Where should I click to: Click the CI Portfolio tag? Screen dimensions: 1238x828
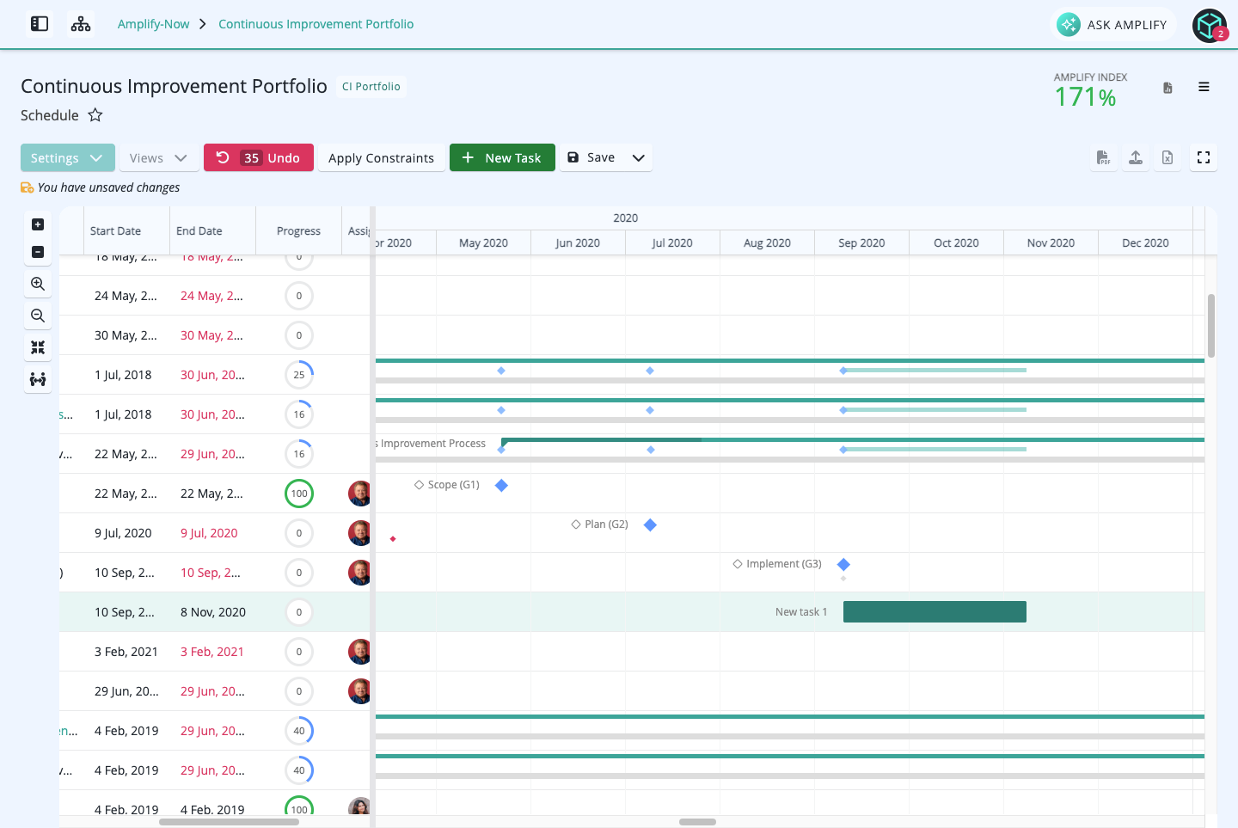point(371,87)
